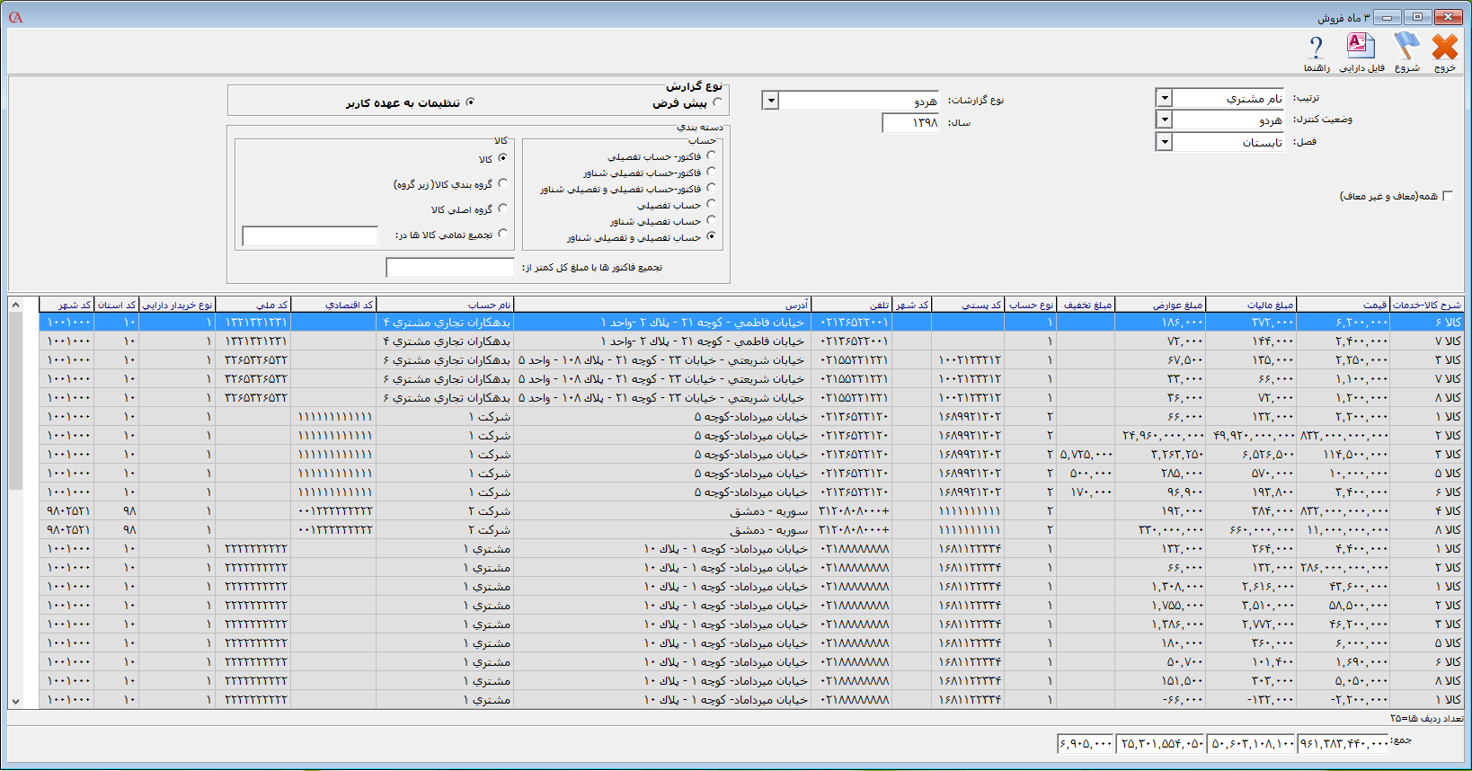The image size is (1472, 771).
Task: Open the ترتیب dropdown showing نام مشتری
Action: (x=1164, y=98)
